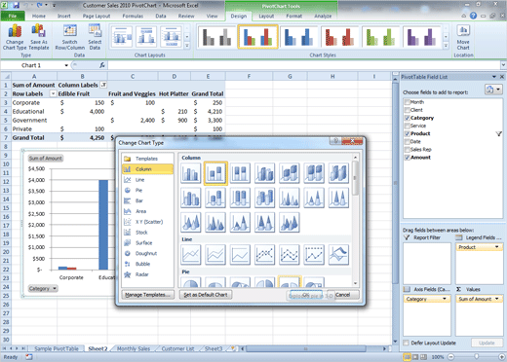Switch to Monthly Sales sheet tab
Viewport: 507px width, 362px height.
134,348
